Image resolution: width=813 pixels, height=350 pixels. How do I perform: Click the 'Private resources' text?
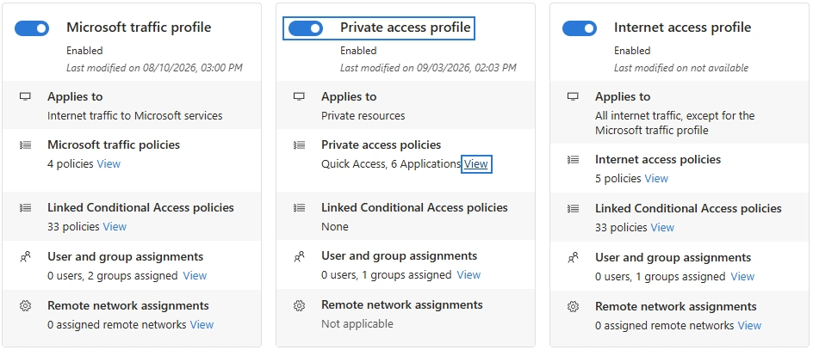(x=363, y=116)
